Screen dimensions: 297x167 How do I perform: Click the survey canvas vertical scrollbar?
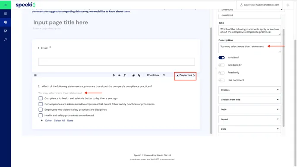(211, 81)
